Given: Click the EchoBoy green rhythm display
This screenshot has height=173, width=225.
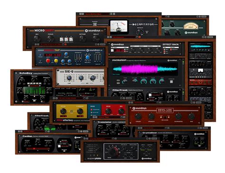Looking at the screenshot, I should tap(34, 91).
